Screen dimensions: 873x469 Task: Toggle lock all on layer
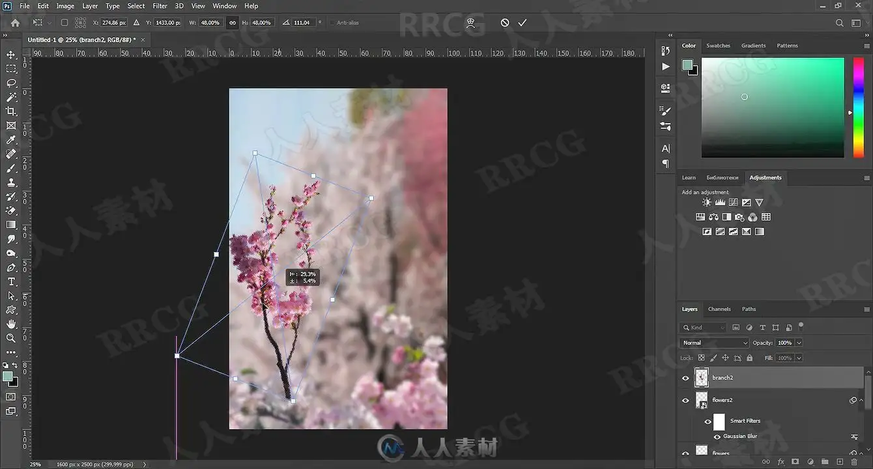749,358
